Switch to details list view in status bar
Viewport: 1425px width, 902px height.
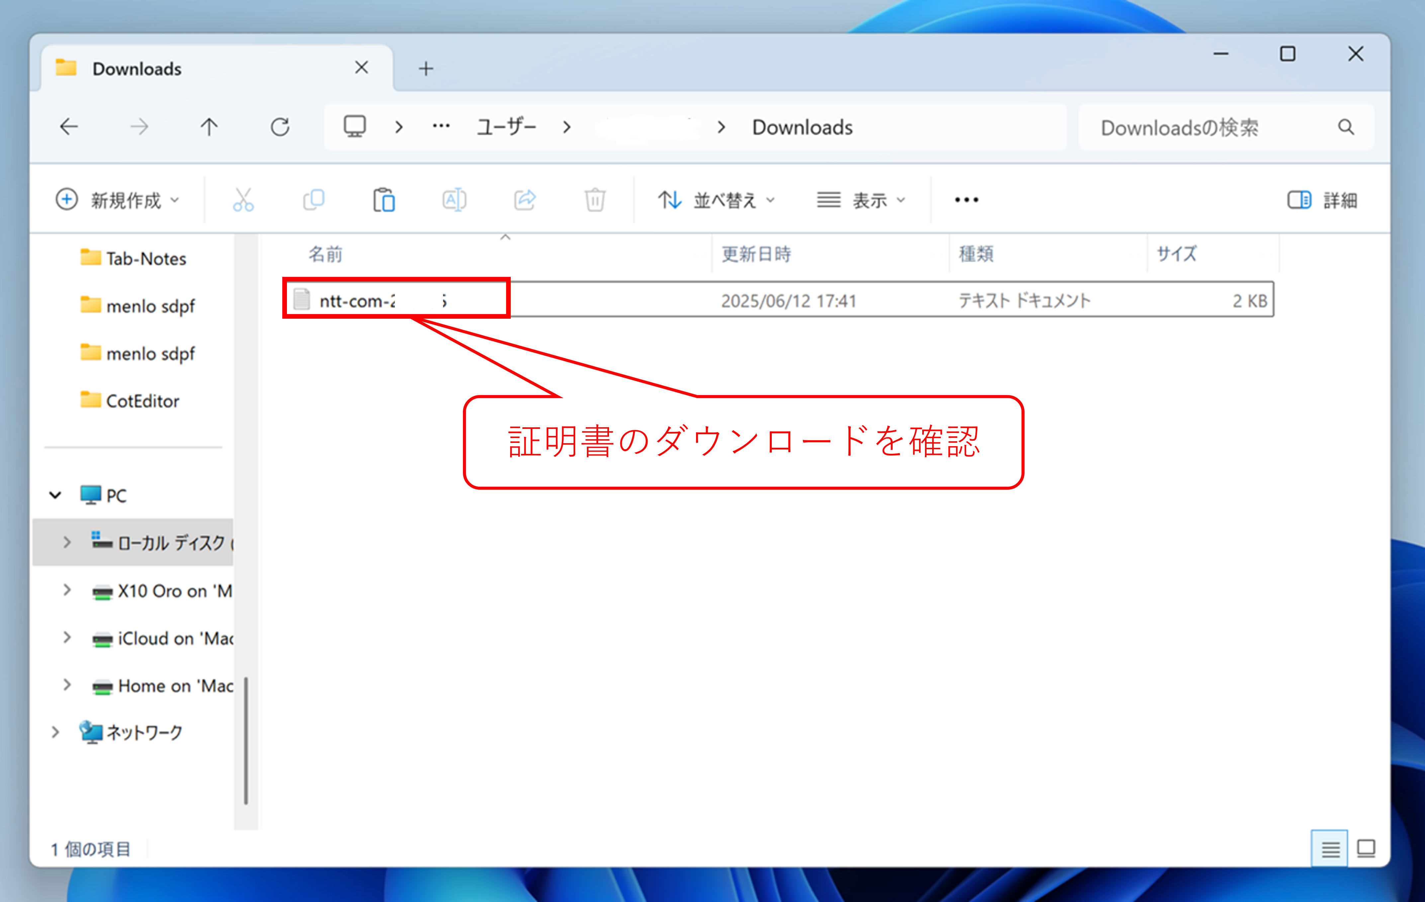point(1330,849)
